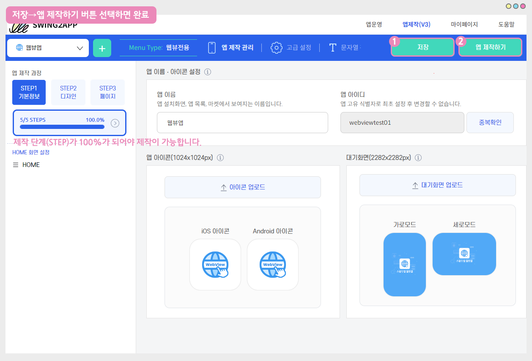Screen dimensions: 532x361
Task: Click the 대기화면 업로드 button
Action: (437, 185)
